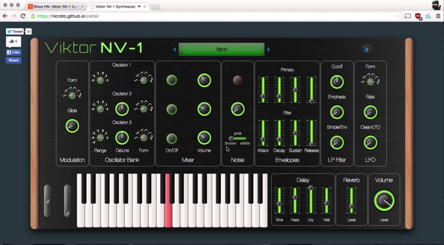The image size is (444, 245).
Task: Reload the page with the refresh icon
Action: [23, 16]
